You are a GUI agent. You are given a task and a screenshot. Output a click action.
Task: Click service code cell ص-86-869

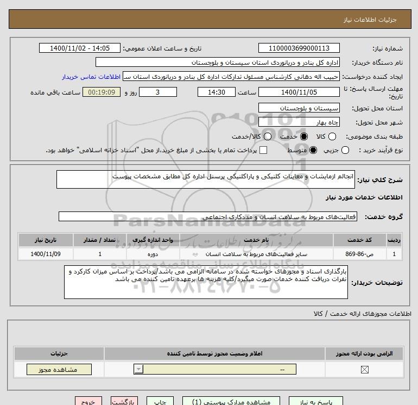[359, 254]
